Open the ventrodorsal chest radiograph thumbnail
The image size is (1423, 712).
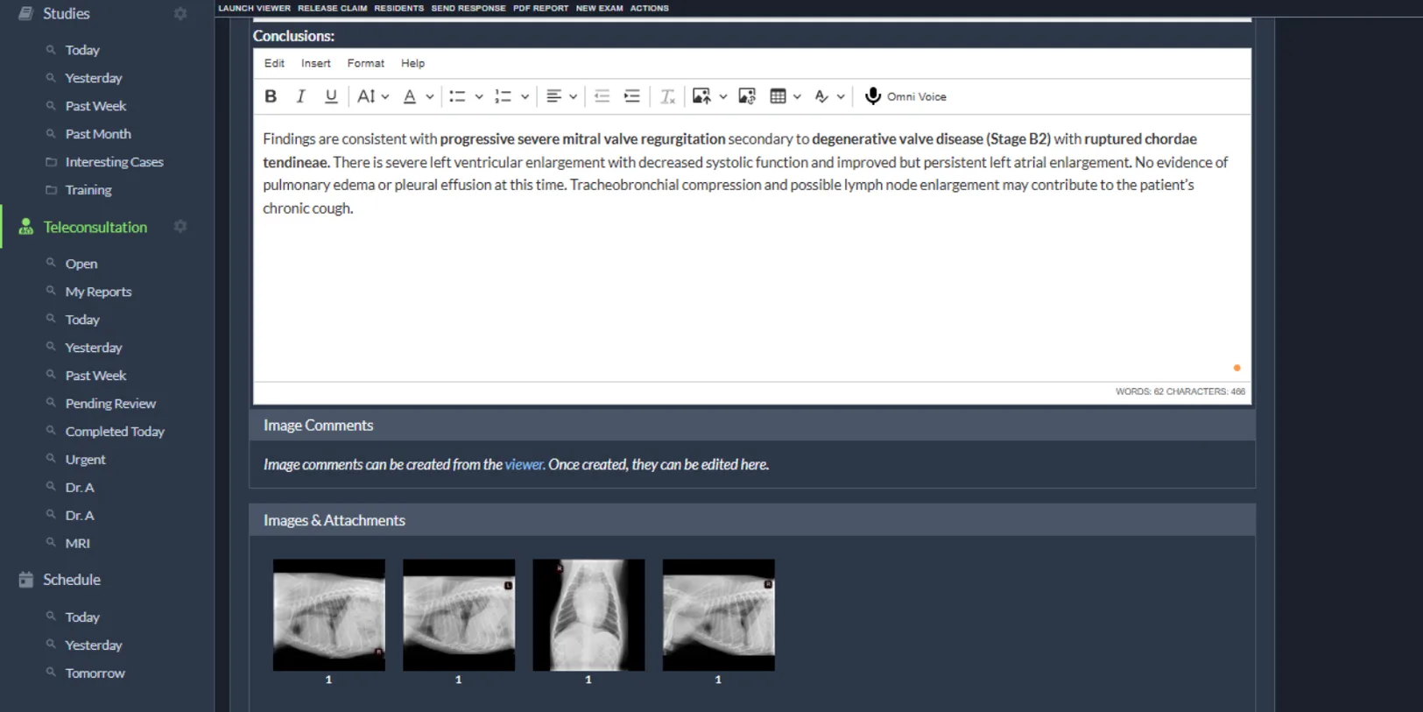(x=588, y=615)
